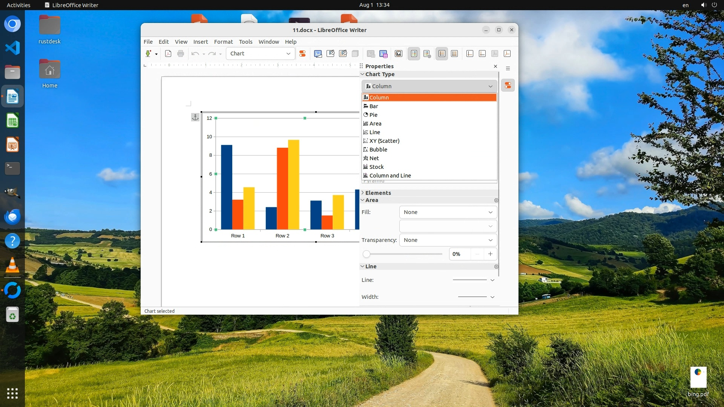Click the All Axes toolbar icon
724x407 pixels.
click(x=507, y=54)
